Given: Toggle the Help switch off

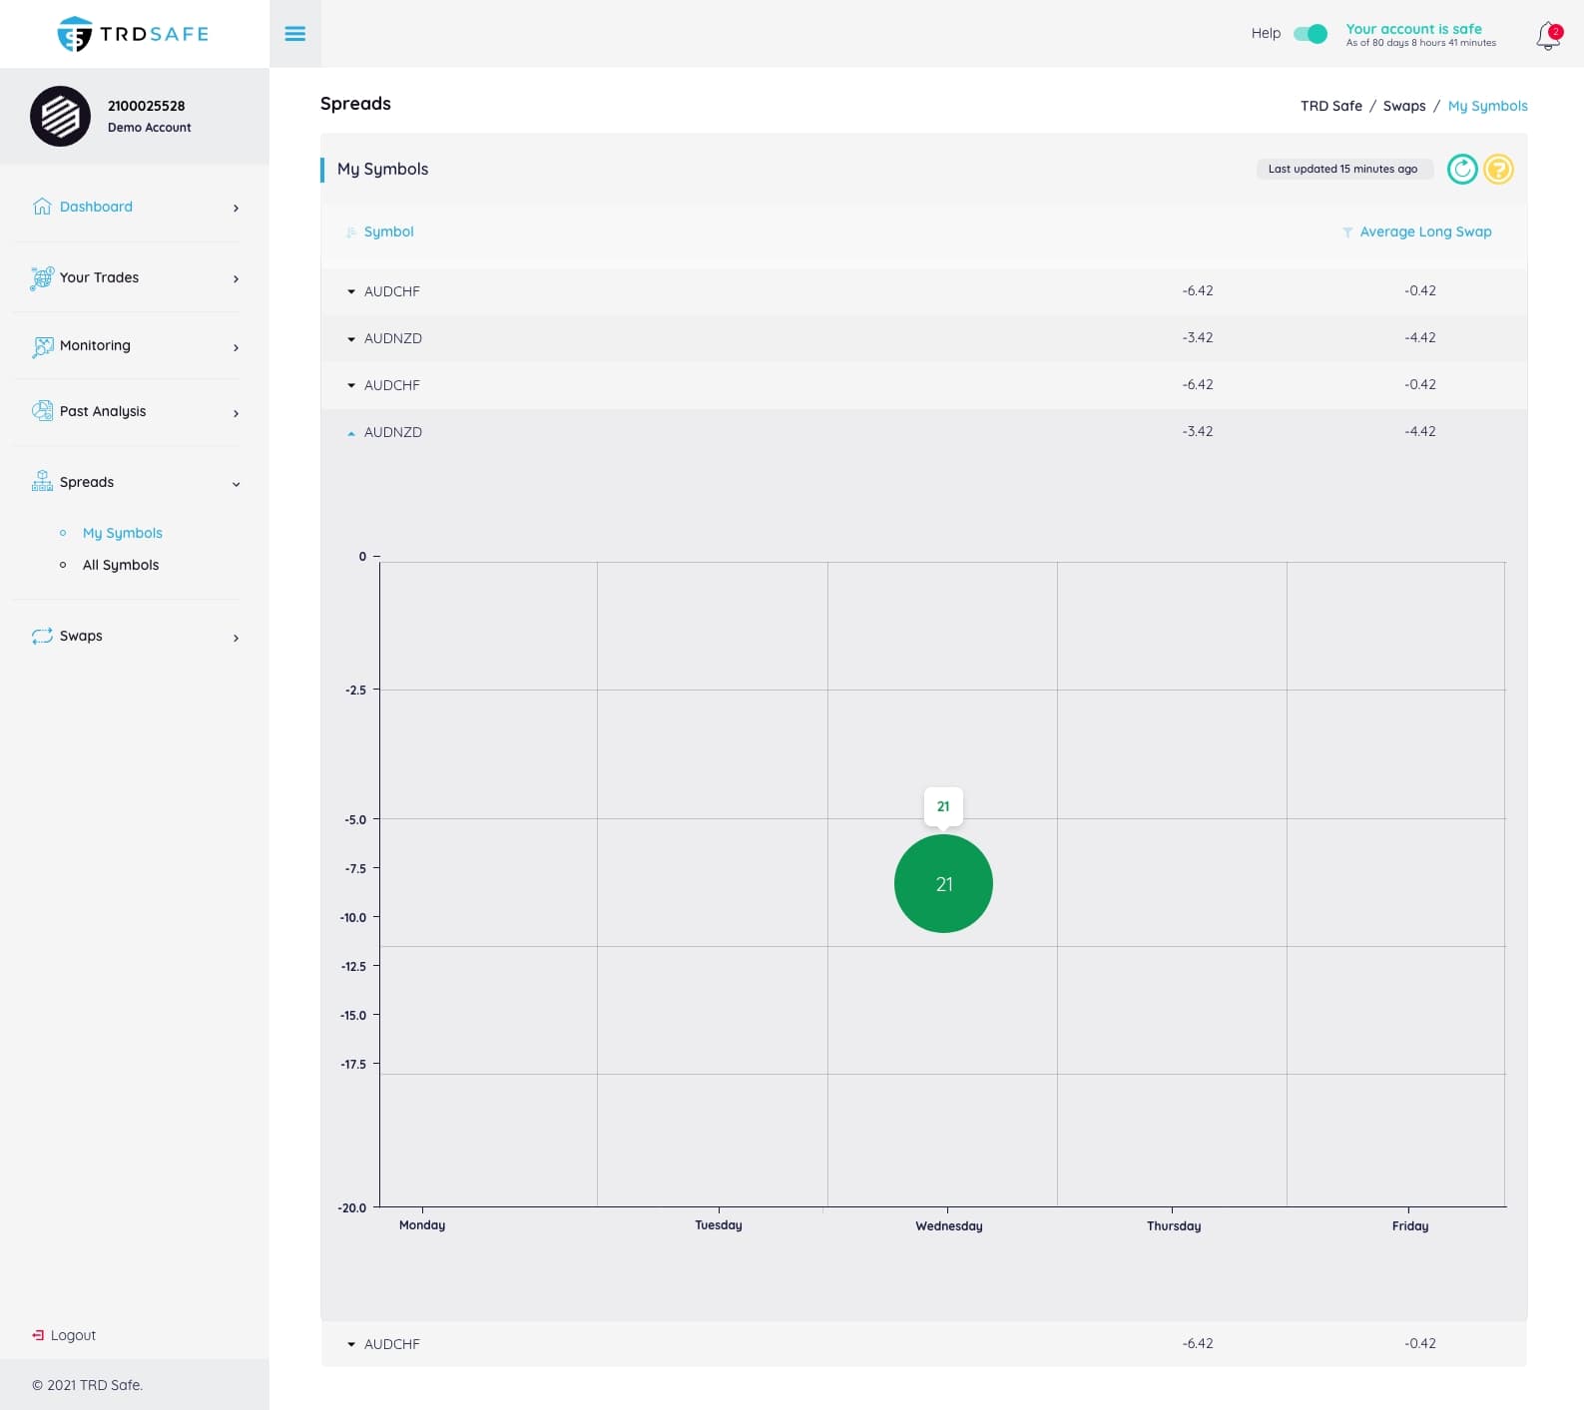Looking at the screenshot, I should tap(1311, 34).
